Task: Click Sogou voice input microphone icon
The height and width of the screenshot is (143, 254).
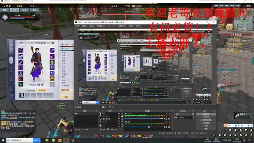Action: (x=239, y=126)
